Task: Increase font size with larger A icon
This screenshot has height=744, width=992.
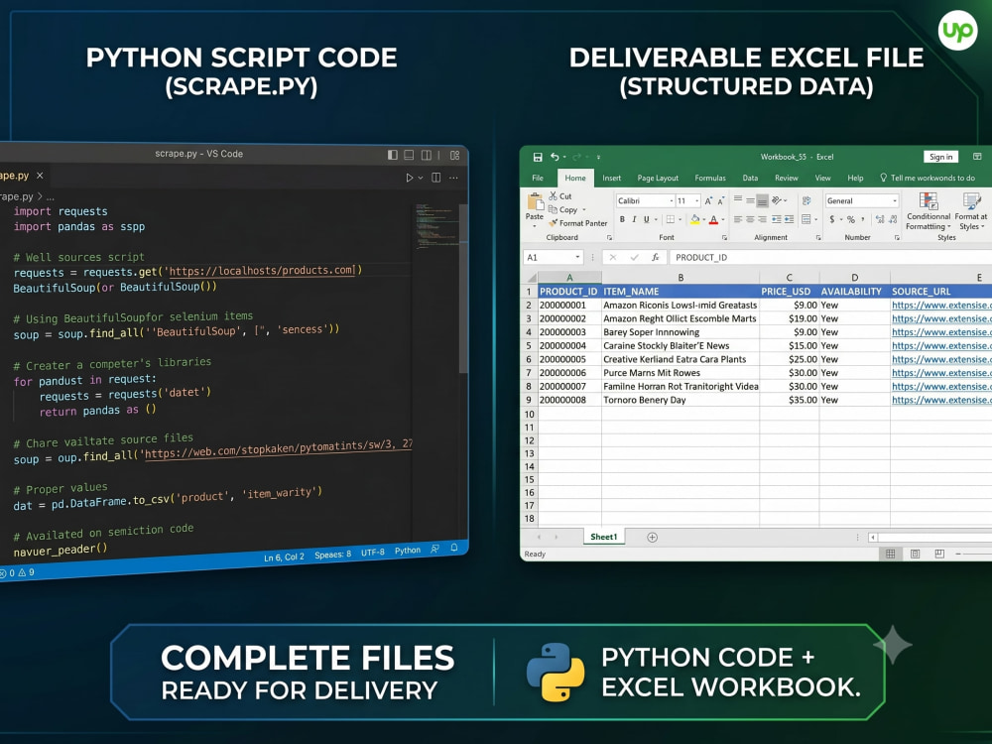Action: (x=708, y=200)
